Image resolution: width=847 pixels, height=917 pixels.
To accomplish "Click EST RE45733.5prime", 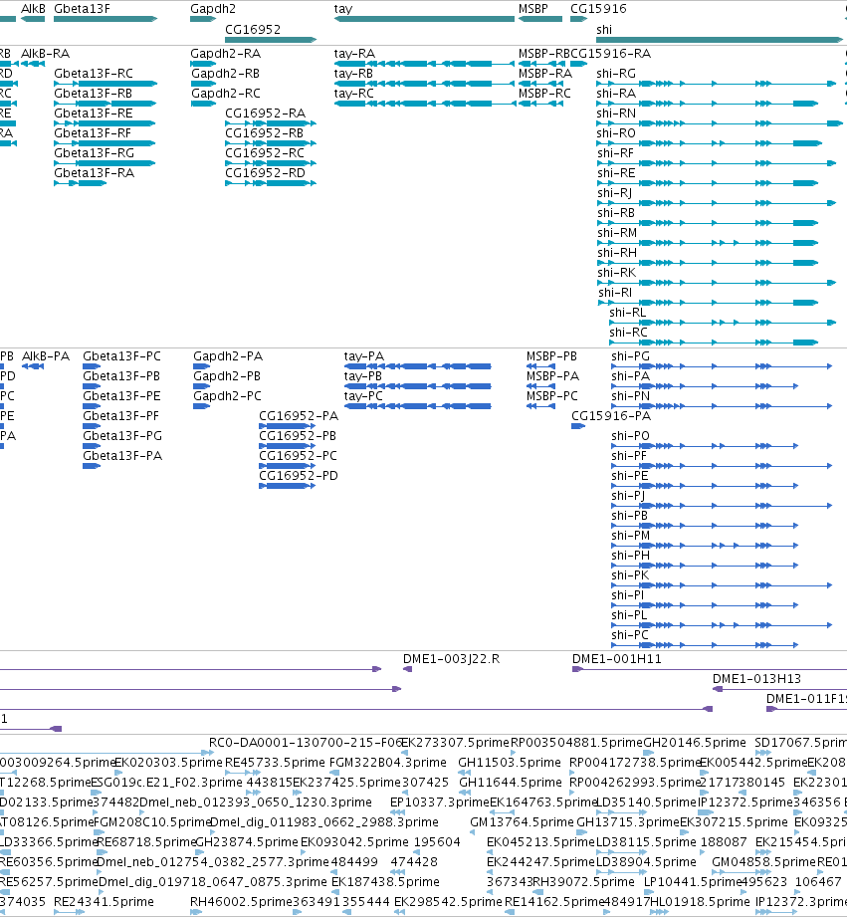I will point(275,763).
